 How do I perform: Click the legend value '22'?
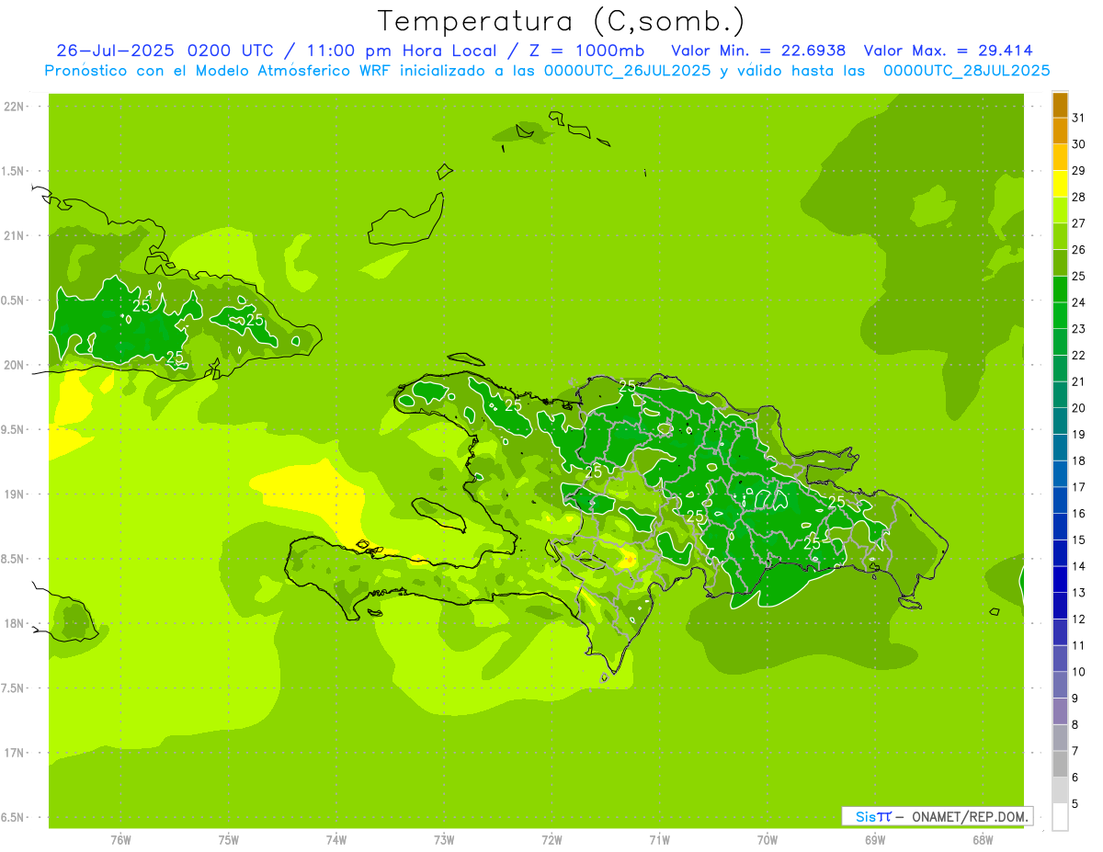coord(1078,356)
